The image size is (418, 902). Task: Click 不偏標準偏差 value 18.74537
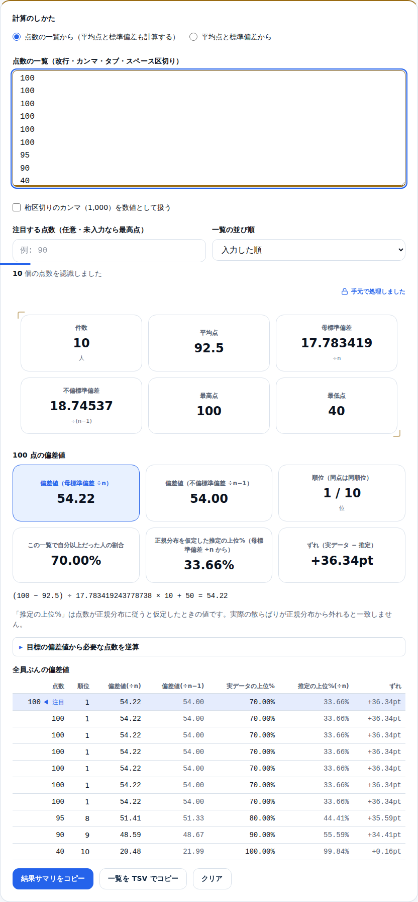tap(81, 406)
